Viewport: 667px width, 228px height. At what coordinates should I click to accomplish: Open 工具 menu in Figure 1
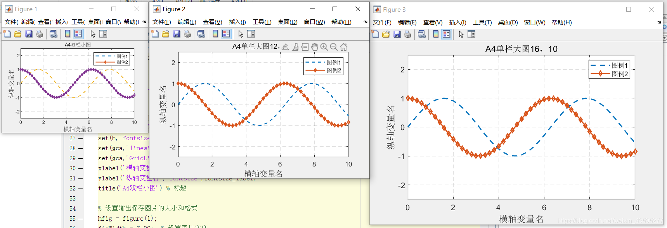78,22
